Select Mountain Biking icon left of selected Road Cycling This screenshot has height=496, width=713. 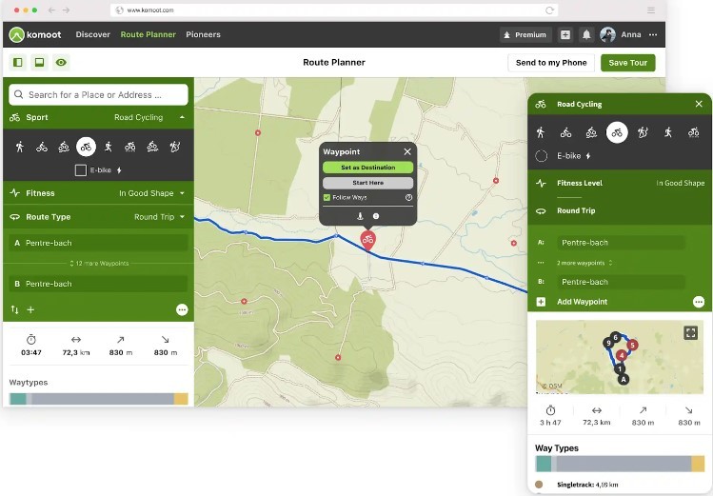tap(64, 147)
